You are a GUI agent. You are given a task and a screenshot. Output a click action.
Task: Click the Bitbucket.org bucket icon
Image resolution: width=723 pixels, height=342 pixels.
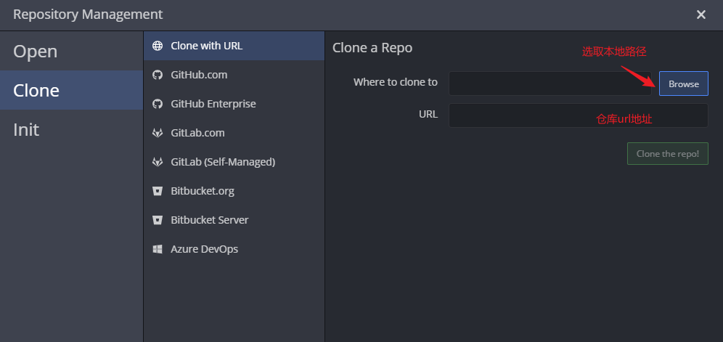(x=158, y=191)
